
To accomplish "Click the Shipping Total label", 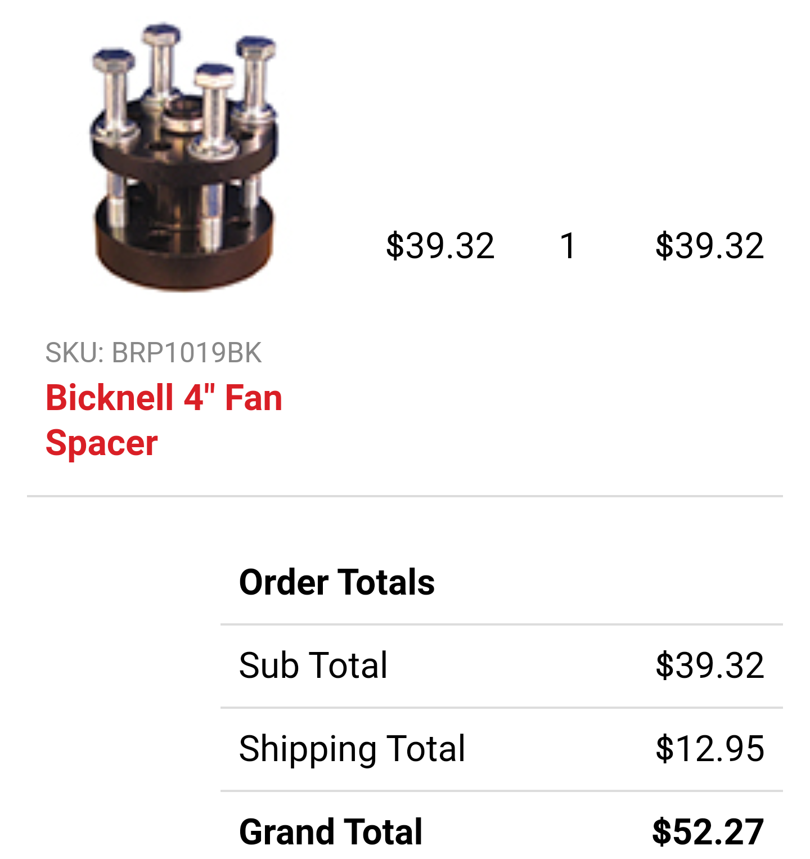I will tap(352, 748).
